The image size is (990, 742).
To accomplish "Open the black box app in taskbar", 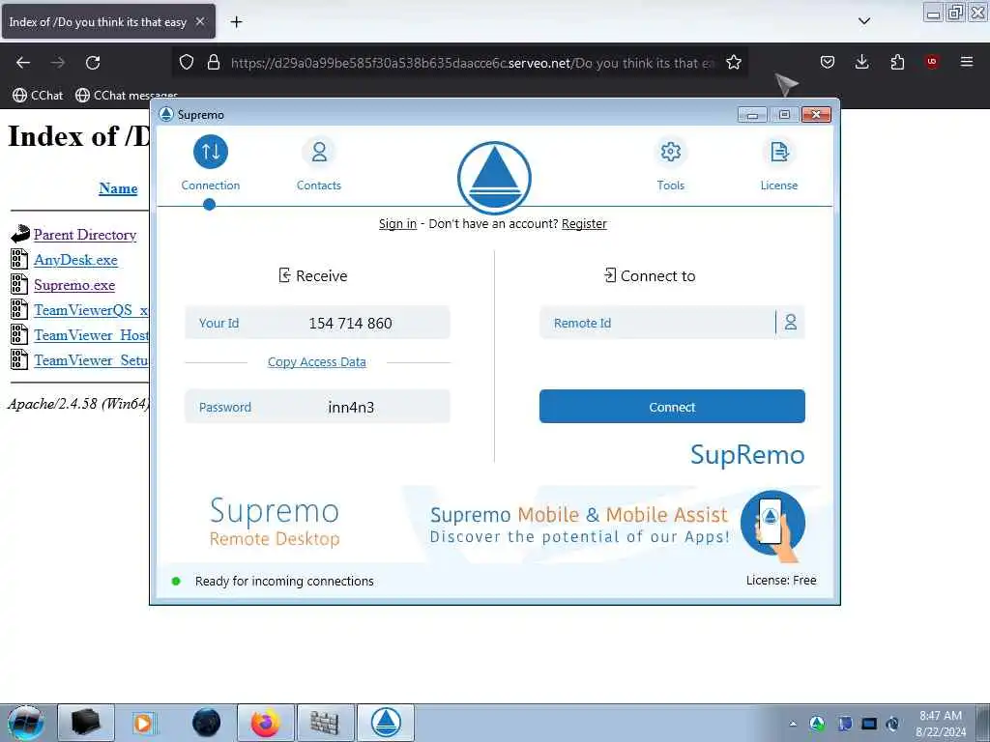I will [x=86, y=723].
